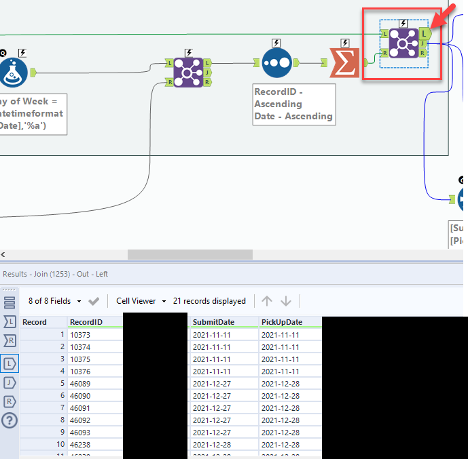Click L input anchor of selected Join
Viewport: 468px width, 459px height.
(384, 34)
